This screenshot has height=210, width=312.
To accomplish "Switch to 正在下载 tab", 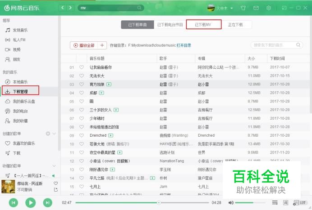I will point(236,25).
